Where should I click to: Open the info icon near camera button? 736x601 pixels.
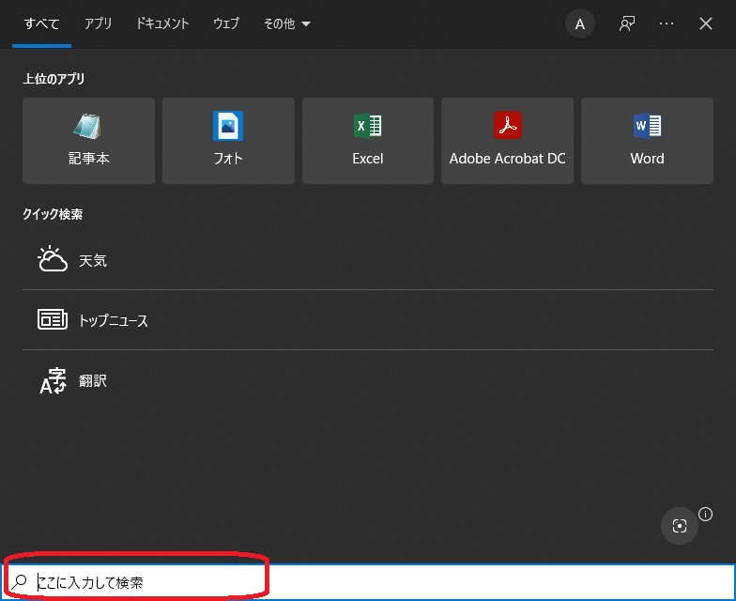[x=706, y=515]
